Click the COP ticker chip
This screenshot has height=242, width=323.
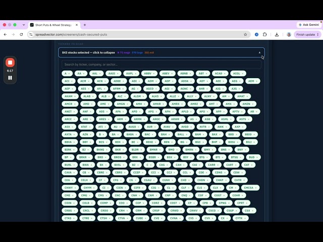(139, 203)
